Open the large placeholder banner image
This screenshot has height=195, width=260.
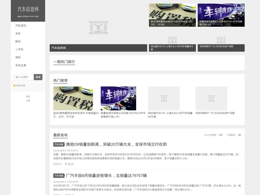(x=98, y=27)
